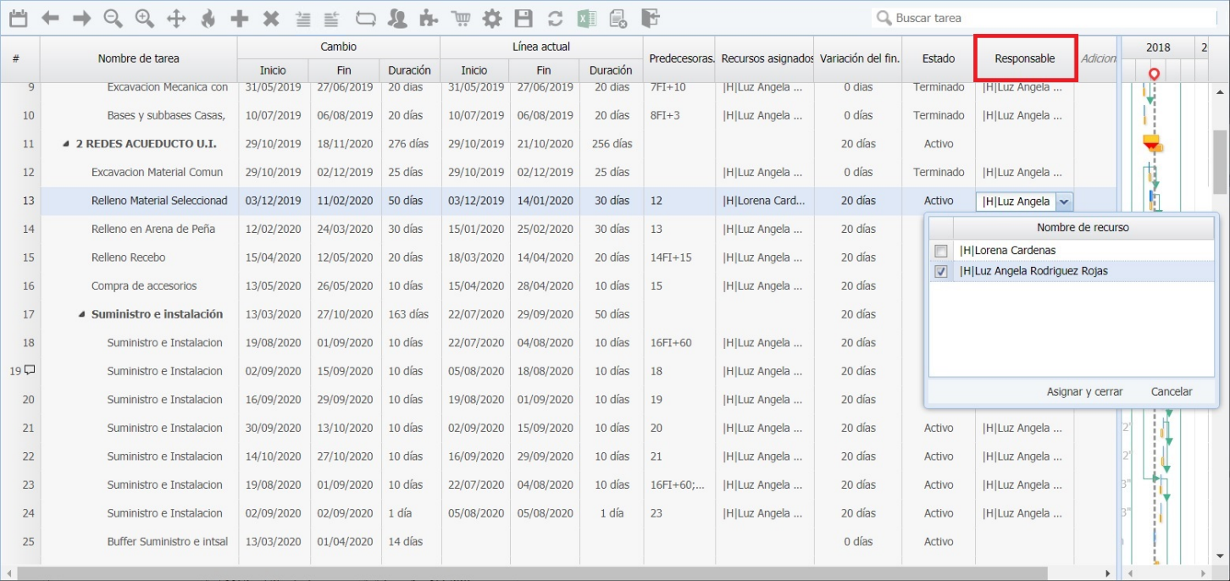The height and width of the screenshot is (581, 1230).
Task: Select the task Buffer Suministro e intsal
Action: click(168, 541)
